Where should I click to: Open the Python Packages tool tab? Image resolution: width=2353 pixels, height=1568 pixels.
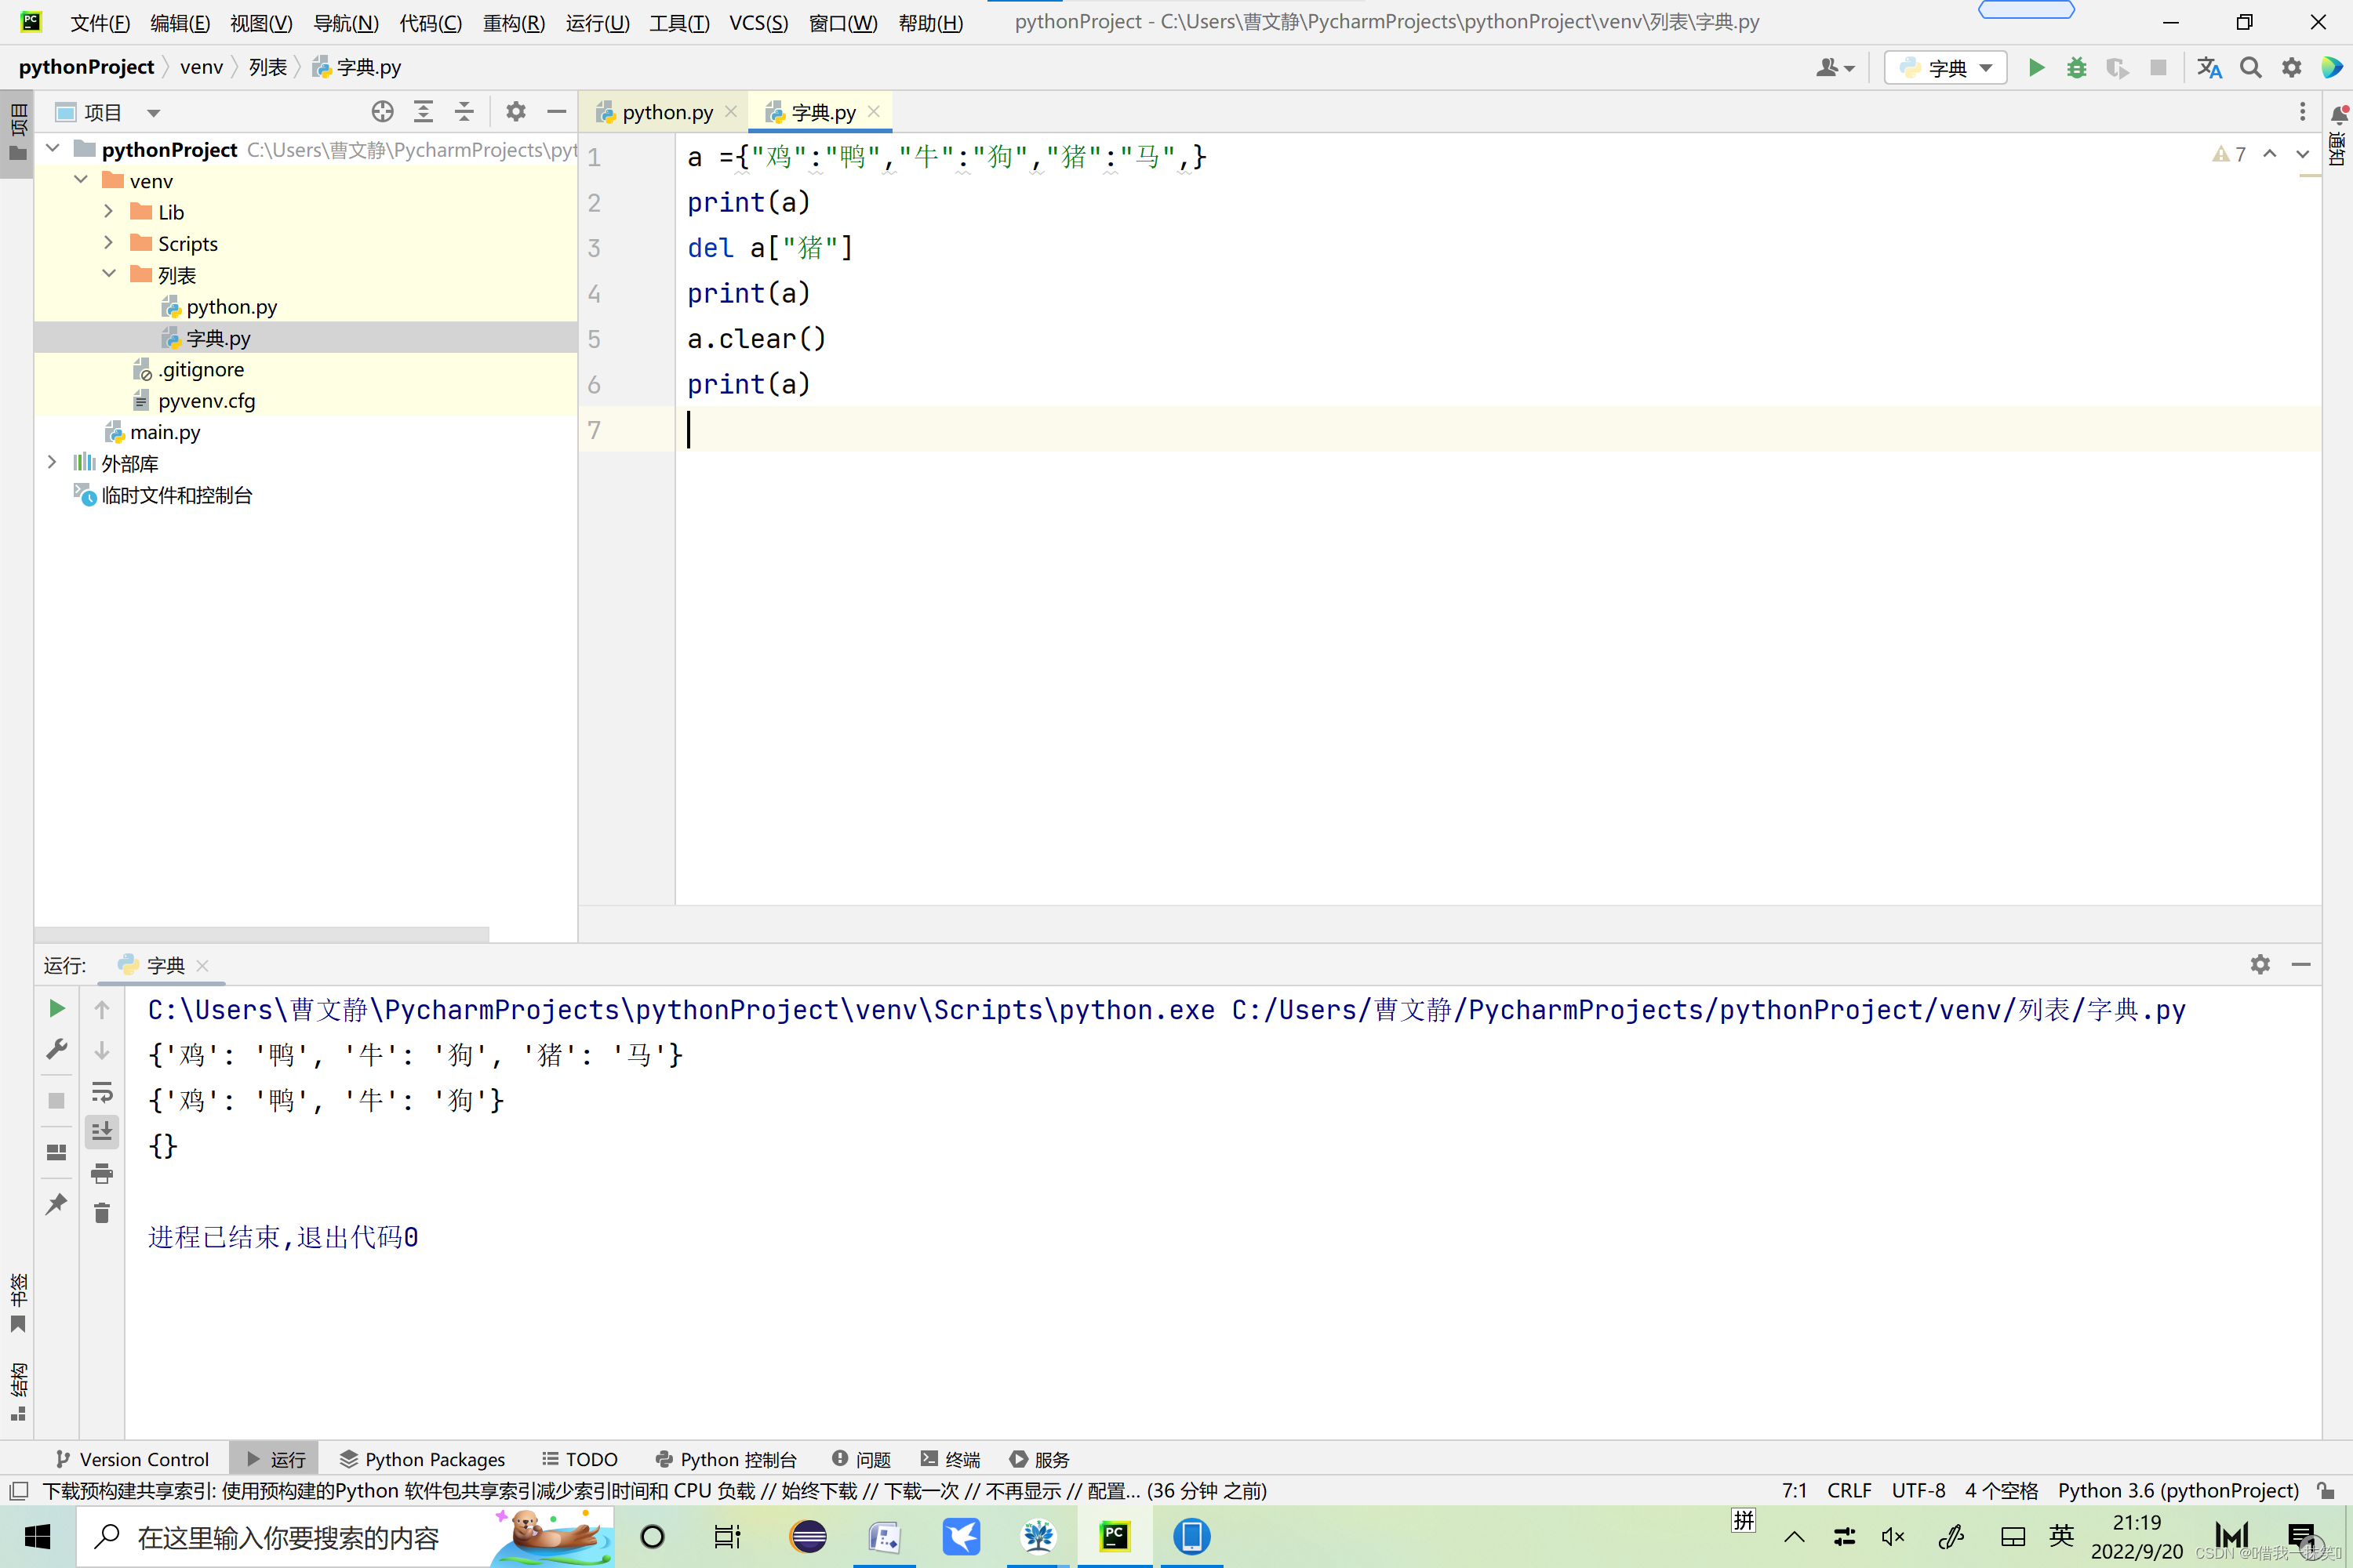tap(422, 1459)
